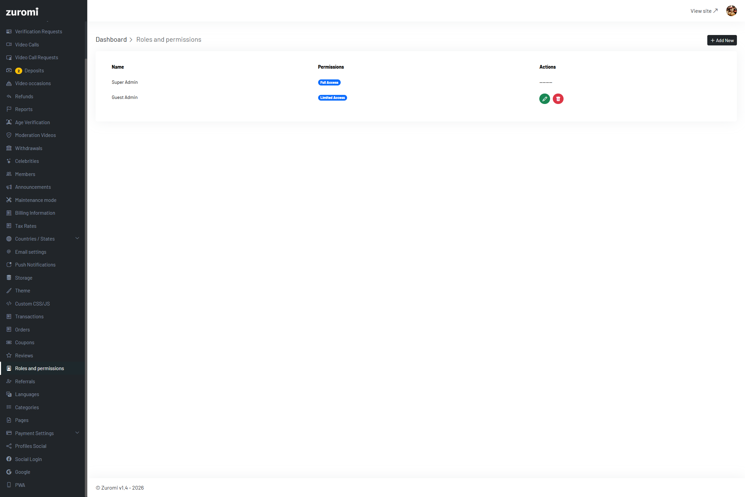Screen dimensions: 745x497
Task: Click the green edit pencil for Guest Admin
Action: click(544, 99)
